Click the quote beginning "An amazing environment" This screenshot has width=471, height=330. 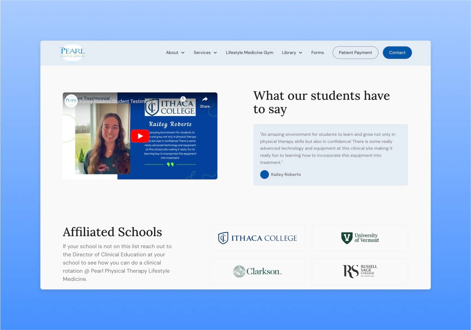pyautogui.click(x=327, y=148)
